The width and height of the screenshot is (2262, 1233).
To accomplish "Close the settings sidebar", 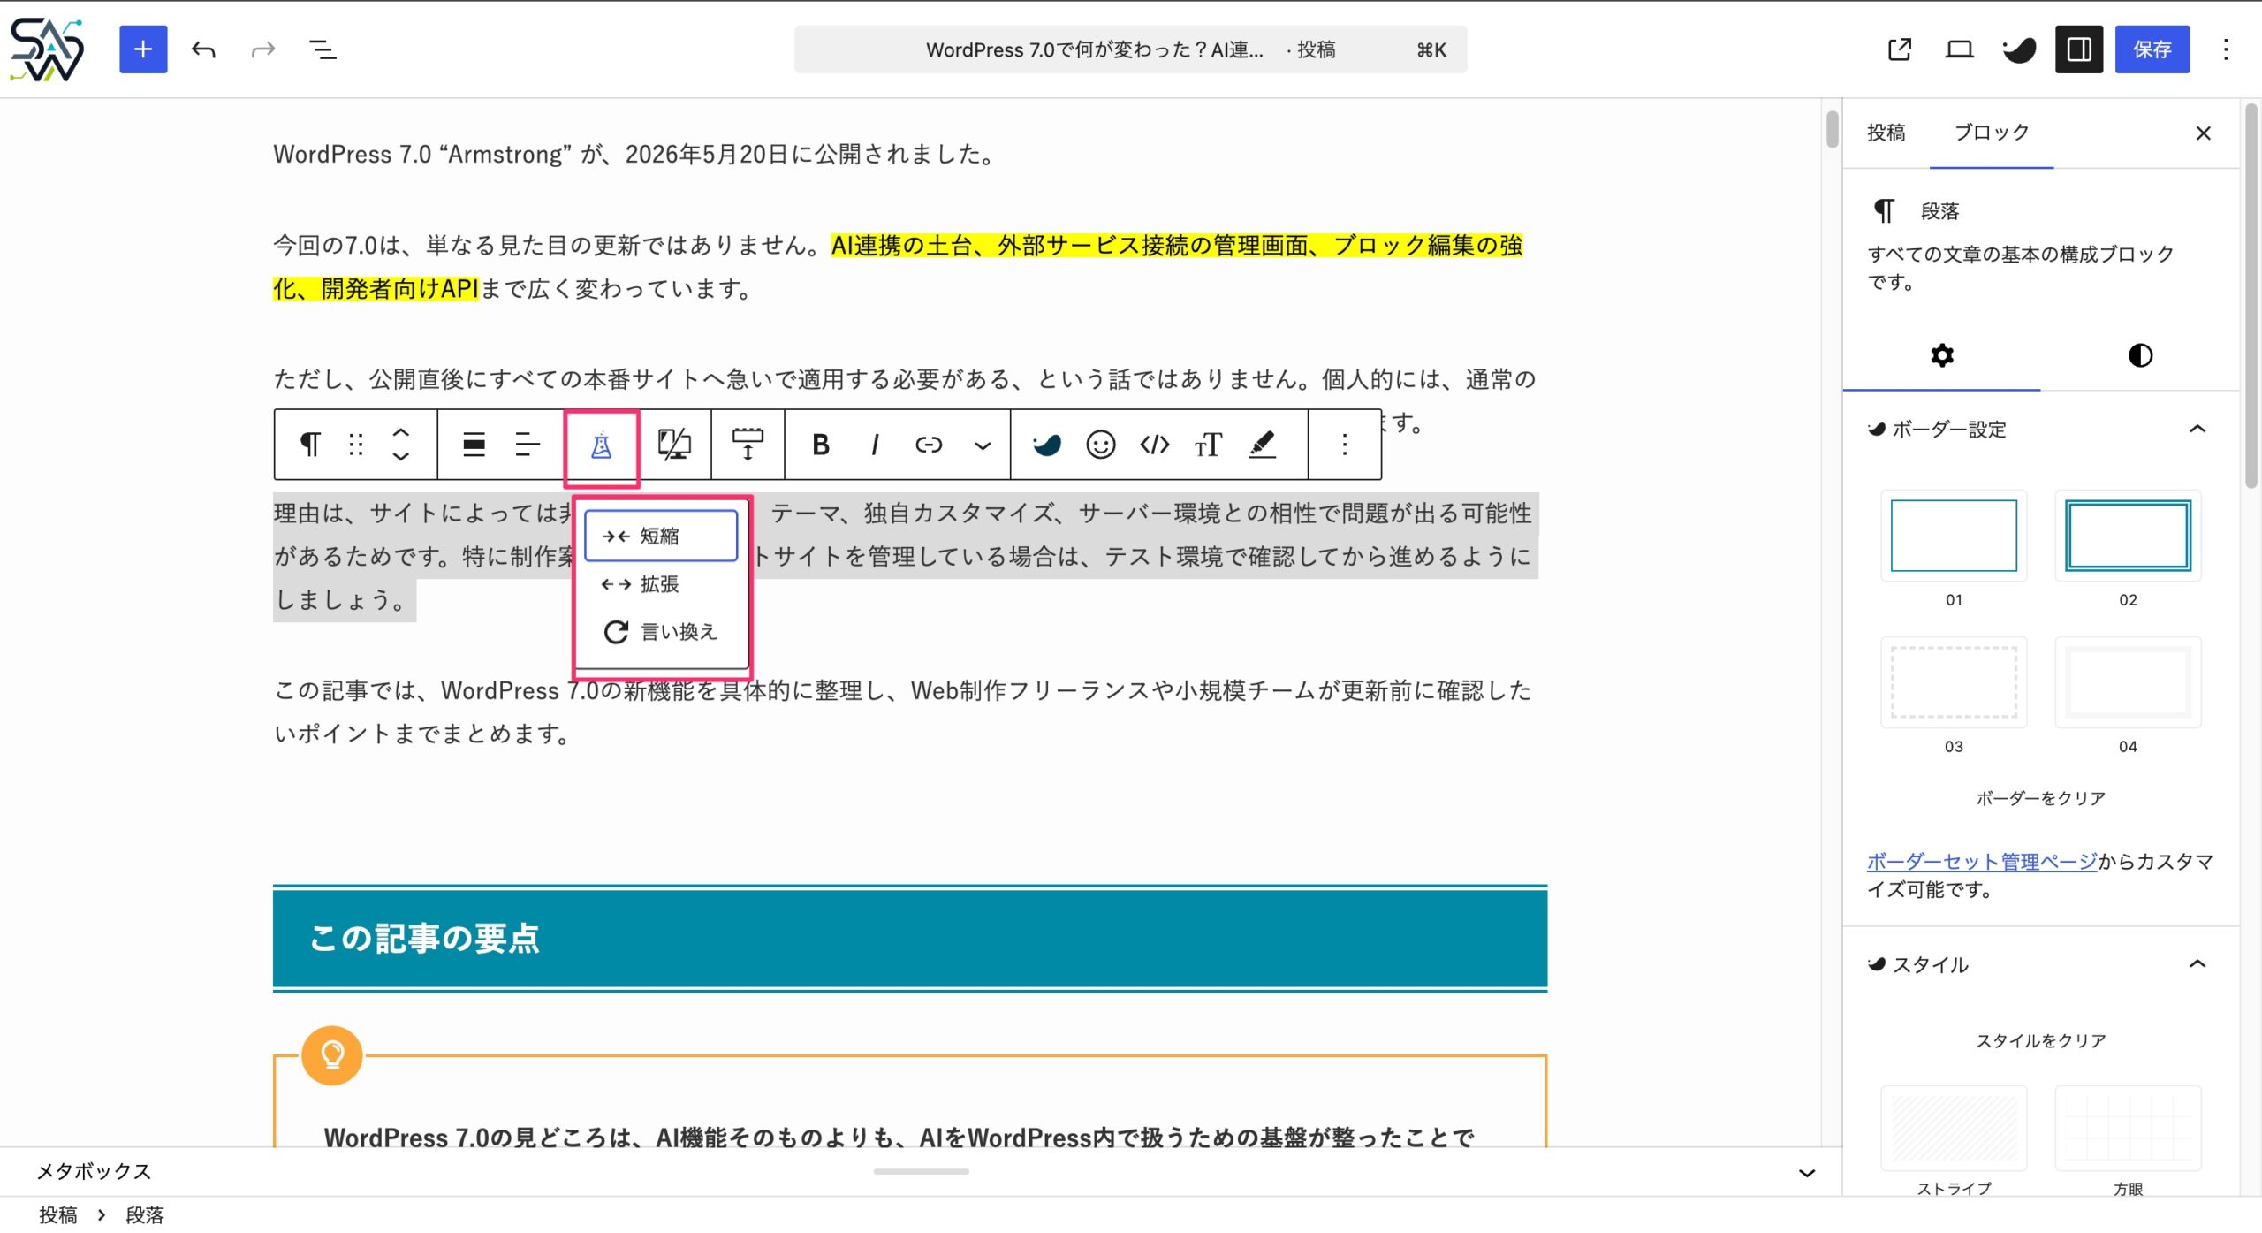I will (2204, 133).
